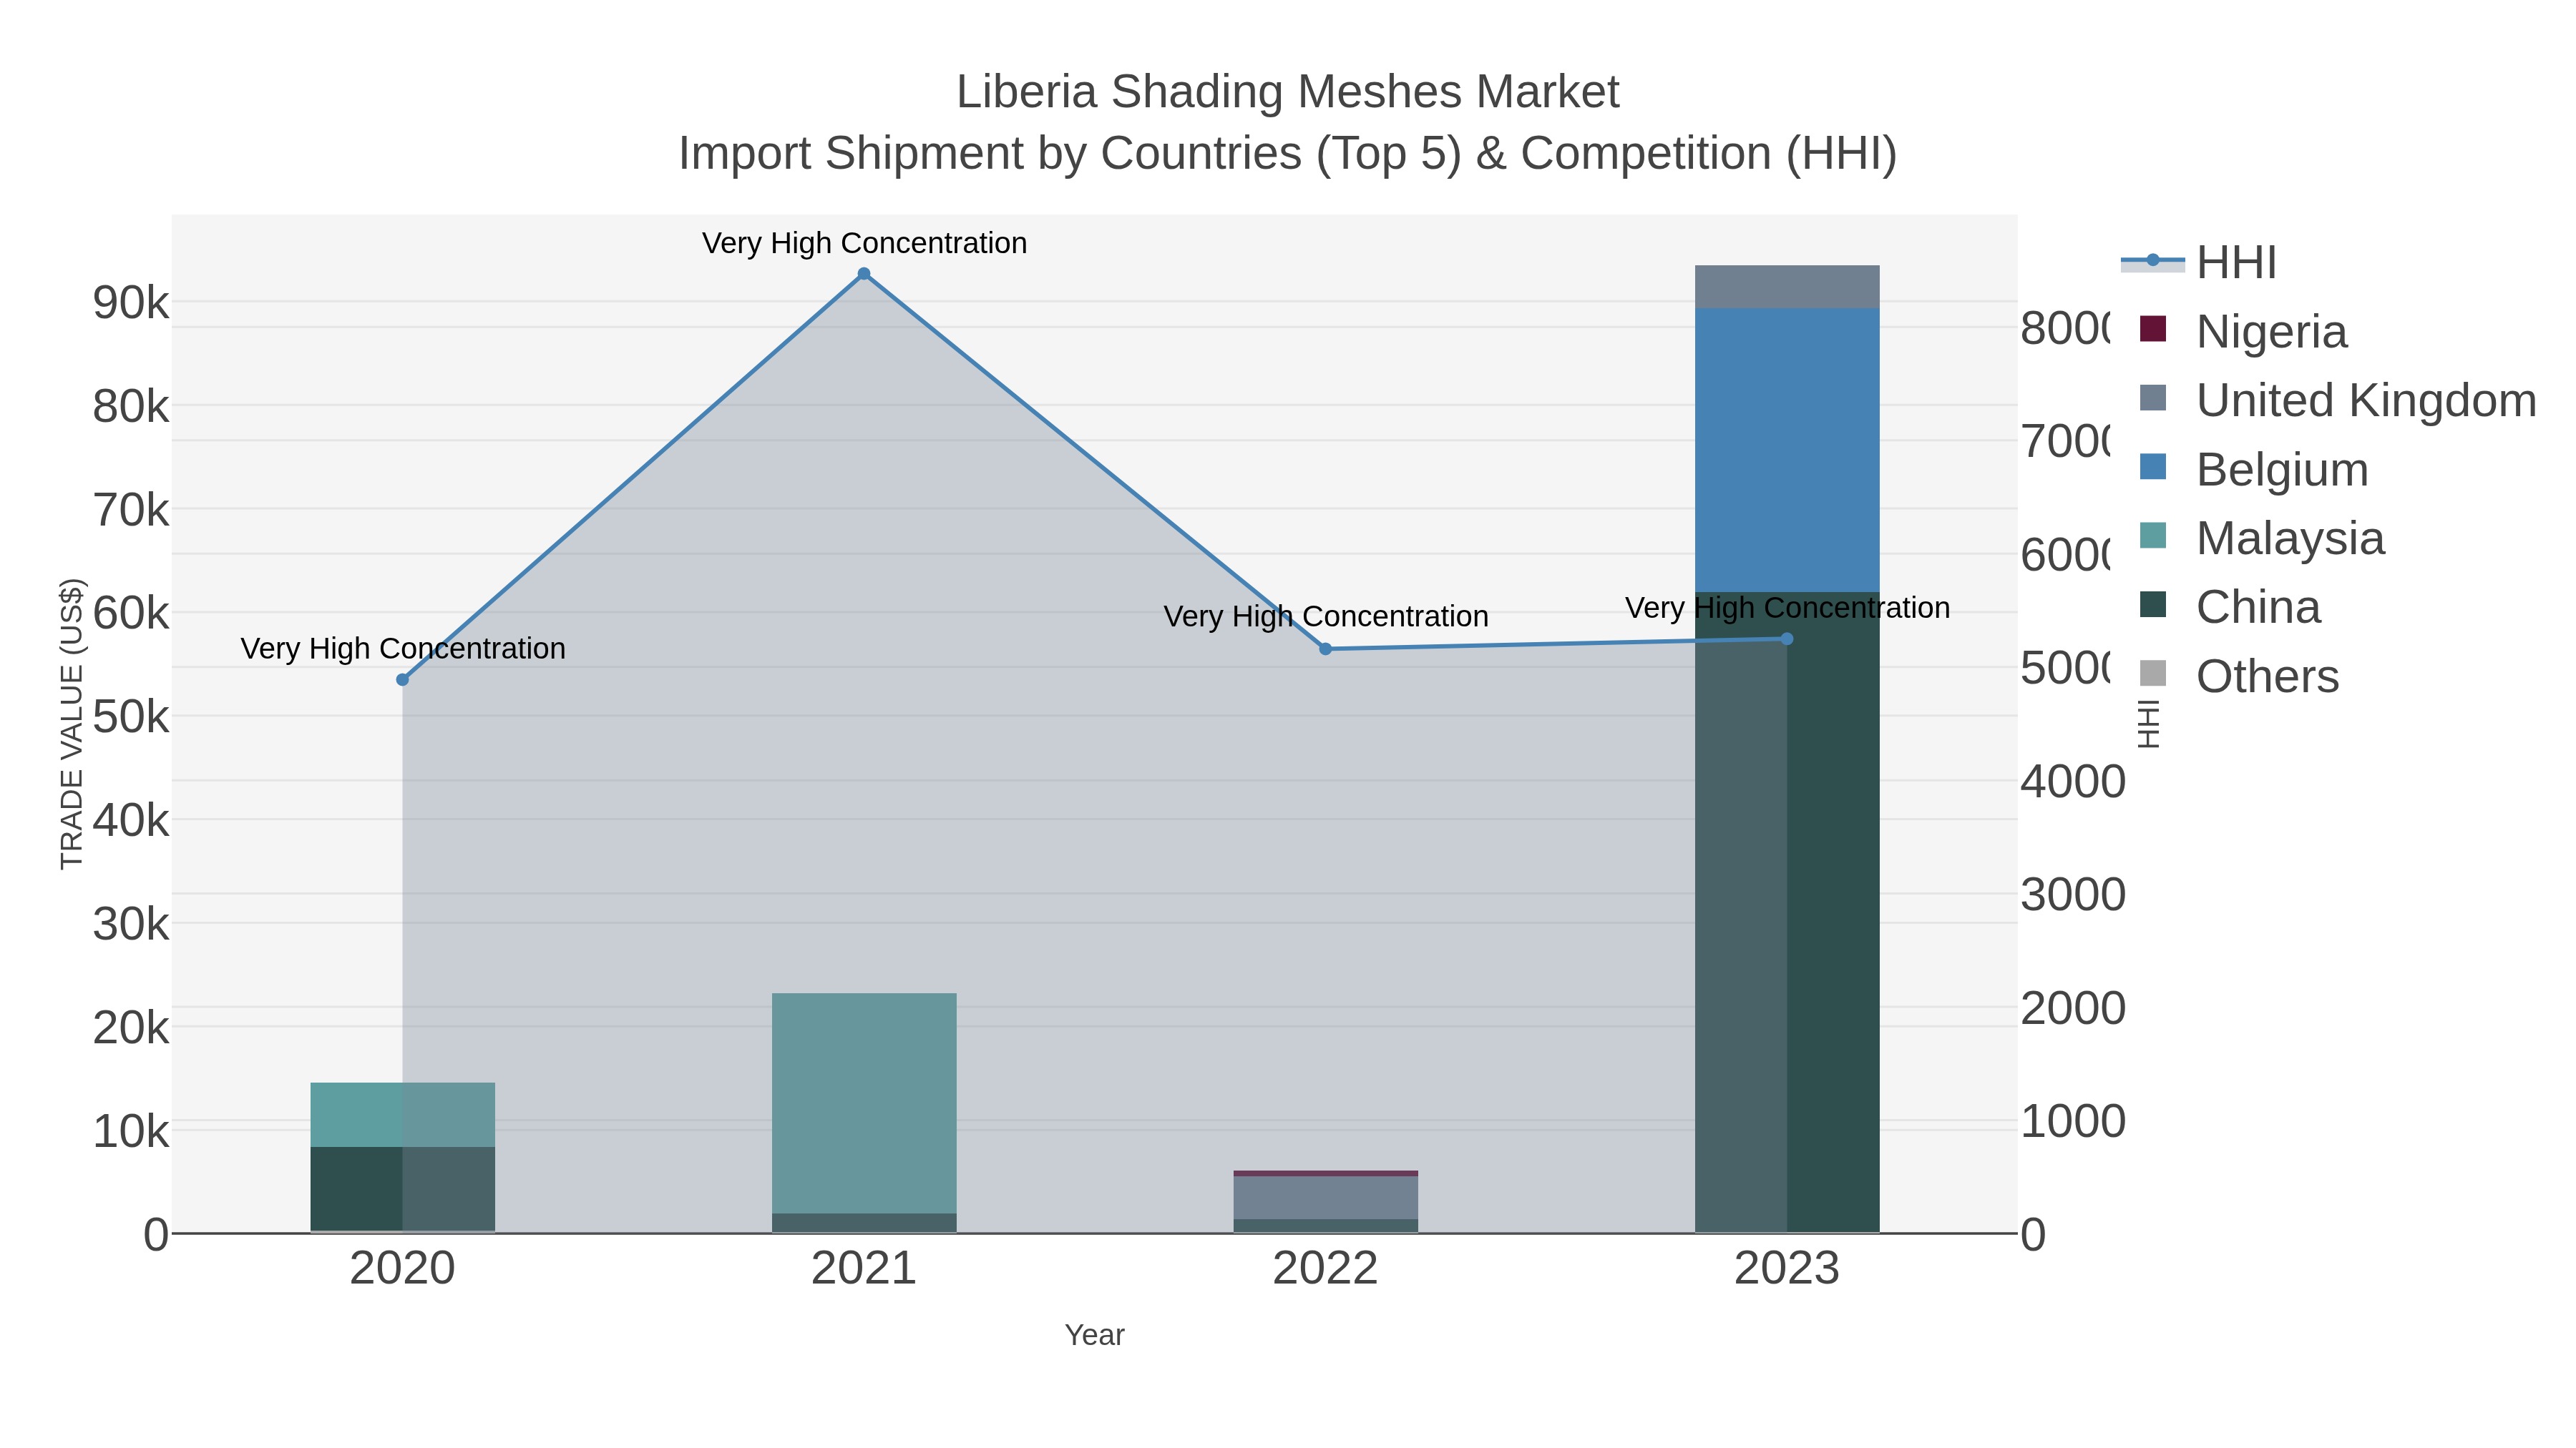Image resolution: width=2576 pixels, height=1448 pixels.
Task: Click the United Kingdom bar segment in 2022
Action: click(1326, 1197)
